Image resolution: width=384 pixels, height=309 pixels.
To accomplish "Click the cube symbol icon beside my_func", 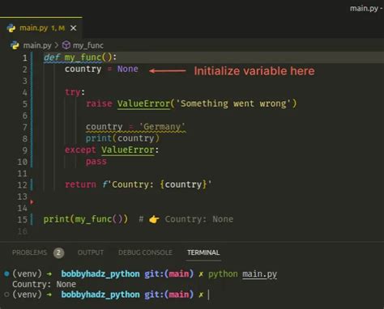I will coord(66,45).
